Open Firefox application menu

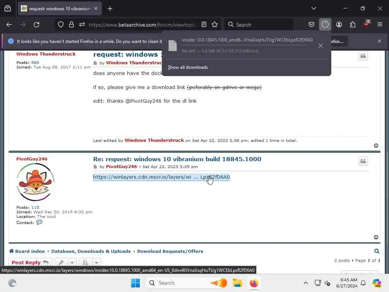[x=380, y=25]
